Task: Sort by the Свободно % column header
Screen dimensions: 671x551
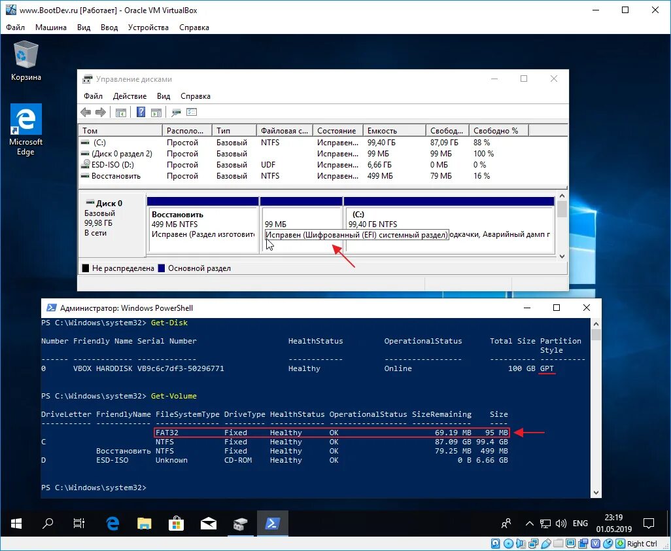Action: tap(499, 131)
